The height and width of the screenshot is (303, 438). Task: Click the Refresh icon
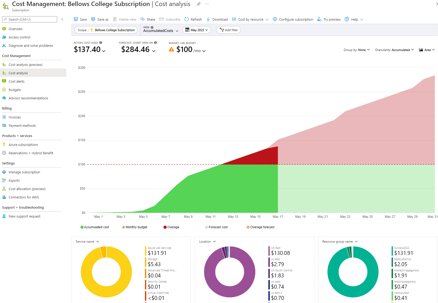[x=187, y=19]
